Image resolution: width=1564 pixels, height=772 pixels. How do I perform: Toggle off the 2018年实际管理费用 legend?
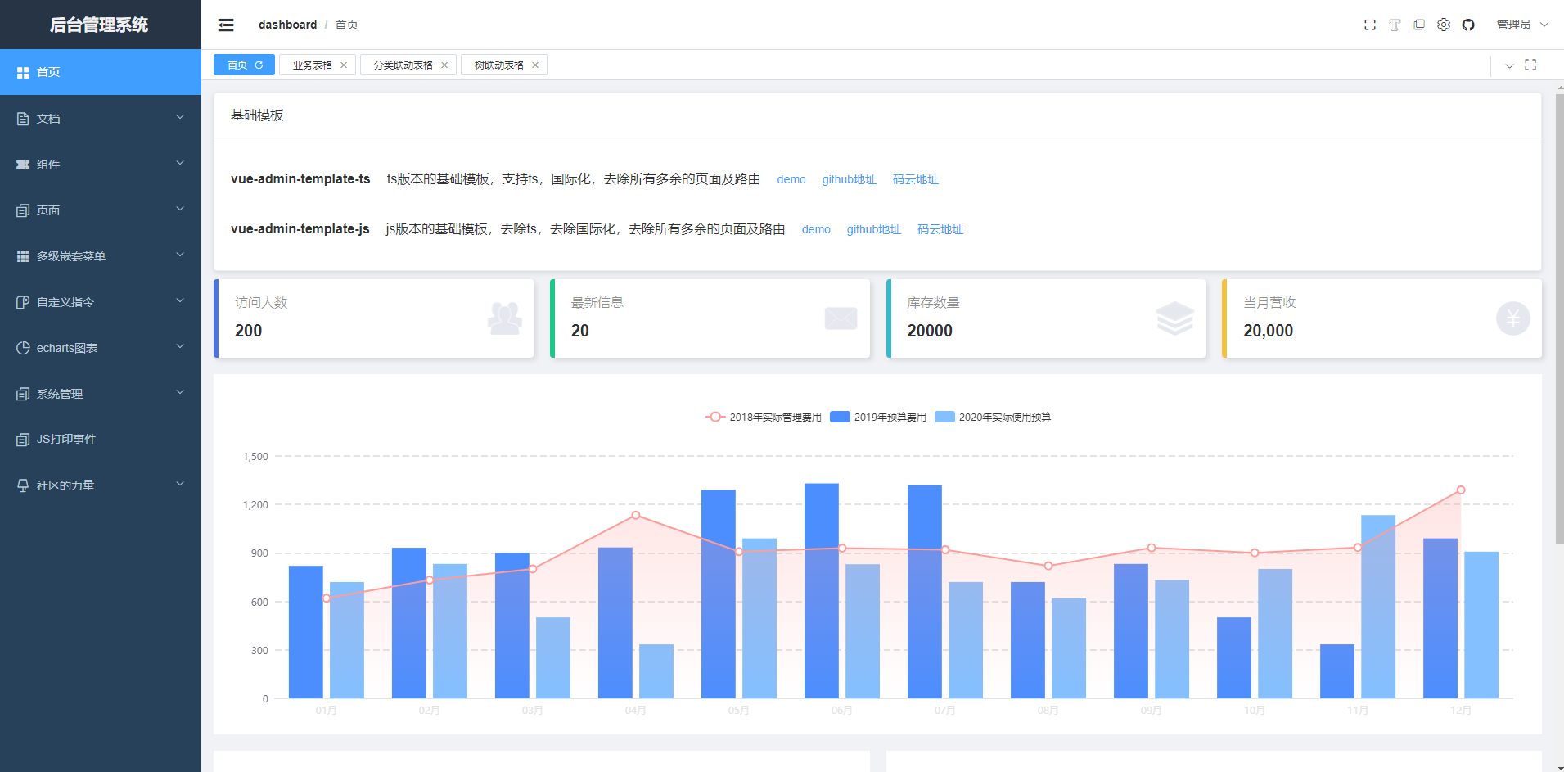point(761,417)
